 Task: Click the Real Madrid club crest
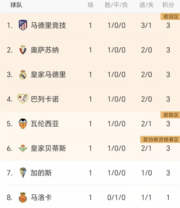pos(23,75)
